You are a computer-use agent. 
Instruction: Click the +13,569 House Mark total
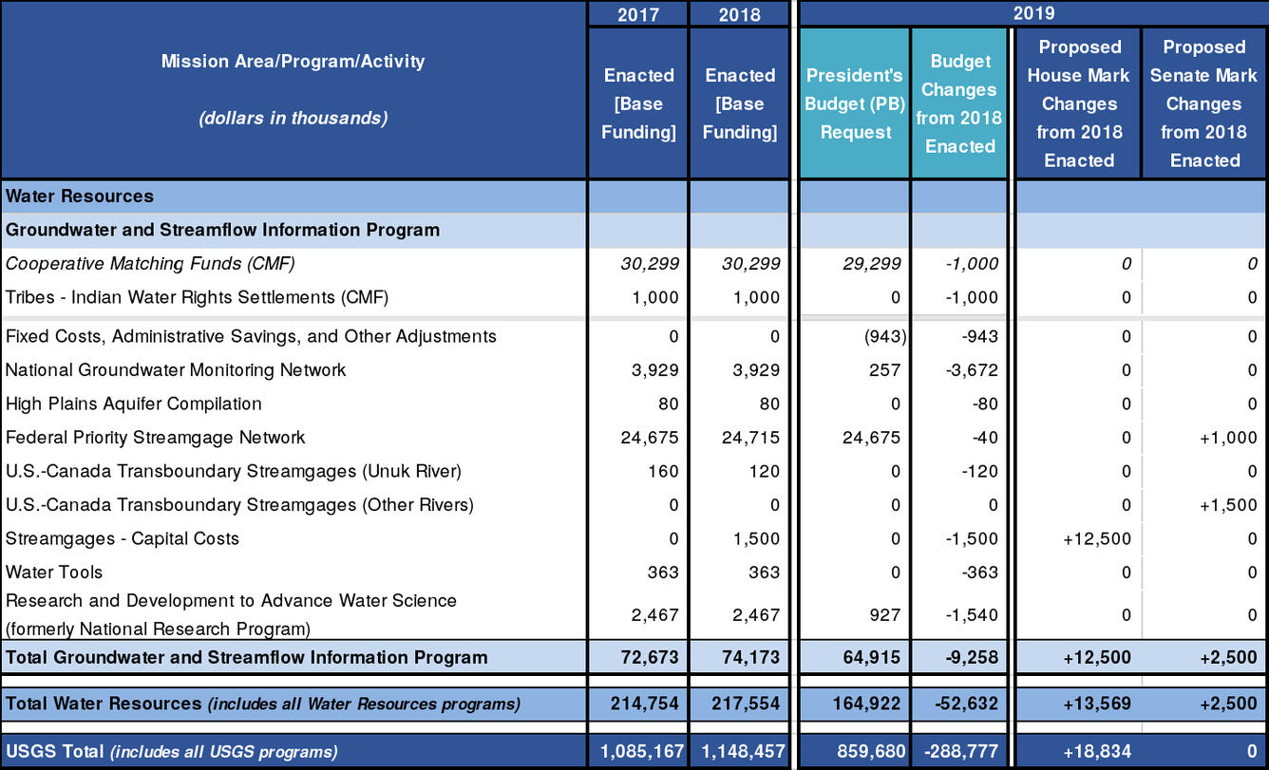coord(1097,704)
